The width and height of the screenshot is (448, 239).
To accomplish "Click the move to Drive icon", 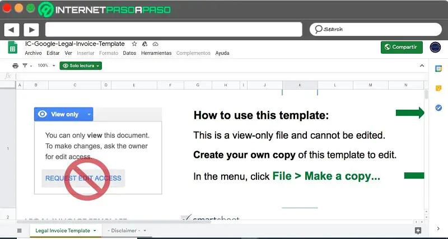I will (x=145, y=44).
